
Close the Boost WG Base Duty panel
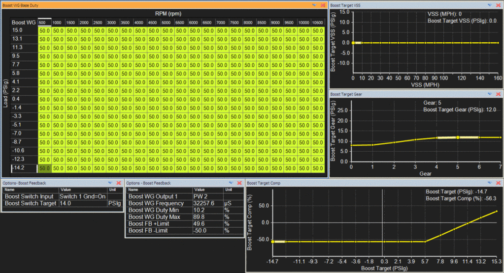323,5
